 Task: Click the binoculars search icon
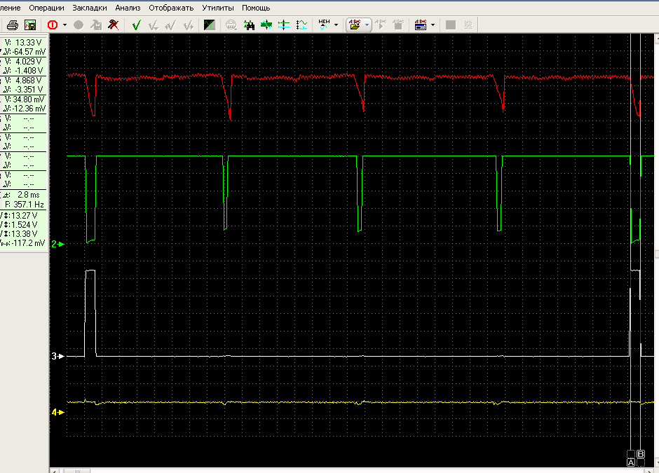249,25
